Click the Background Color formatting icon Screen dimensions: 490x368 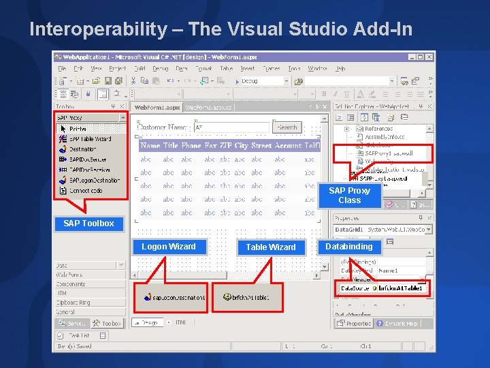372,94
